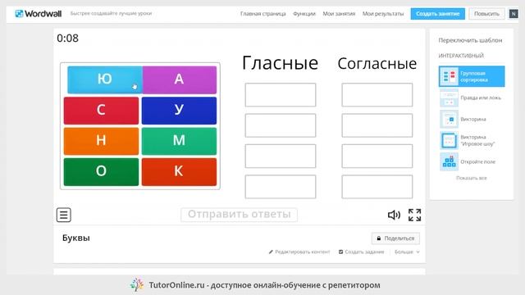Click the Повысить button
525x295 pixels.
pyautogui.click(x=486, y=14)
